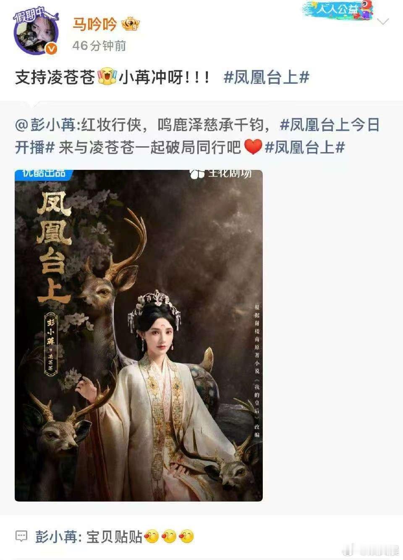This screenshot has width=403, height=560.
Task: Click the 马吟吟 username
Action: tap(94, 24)
